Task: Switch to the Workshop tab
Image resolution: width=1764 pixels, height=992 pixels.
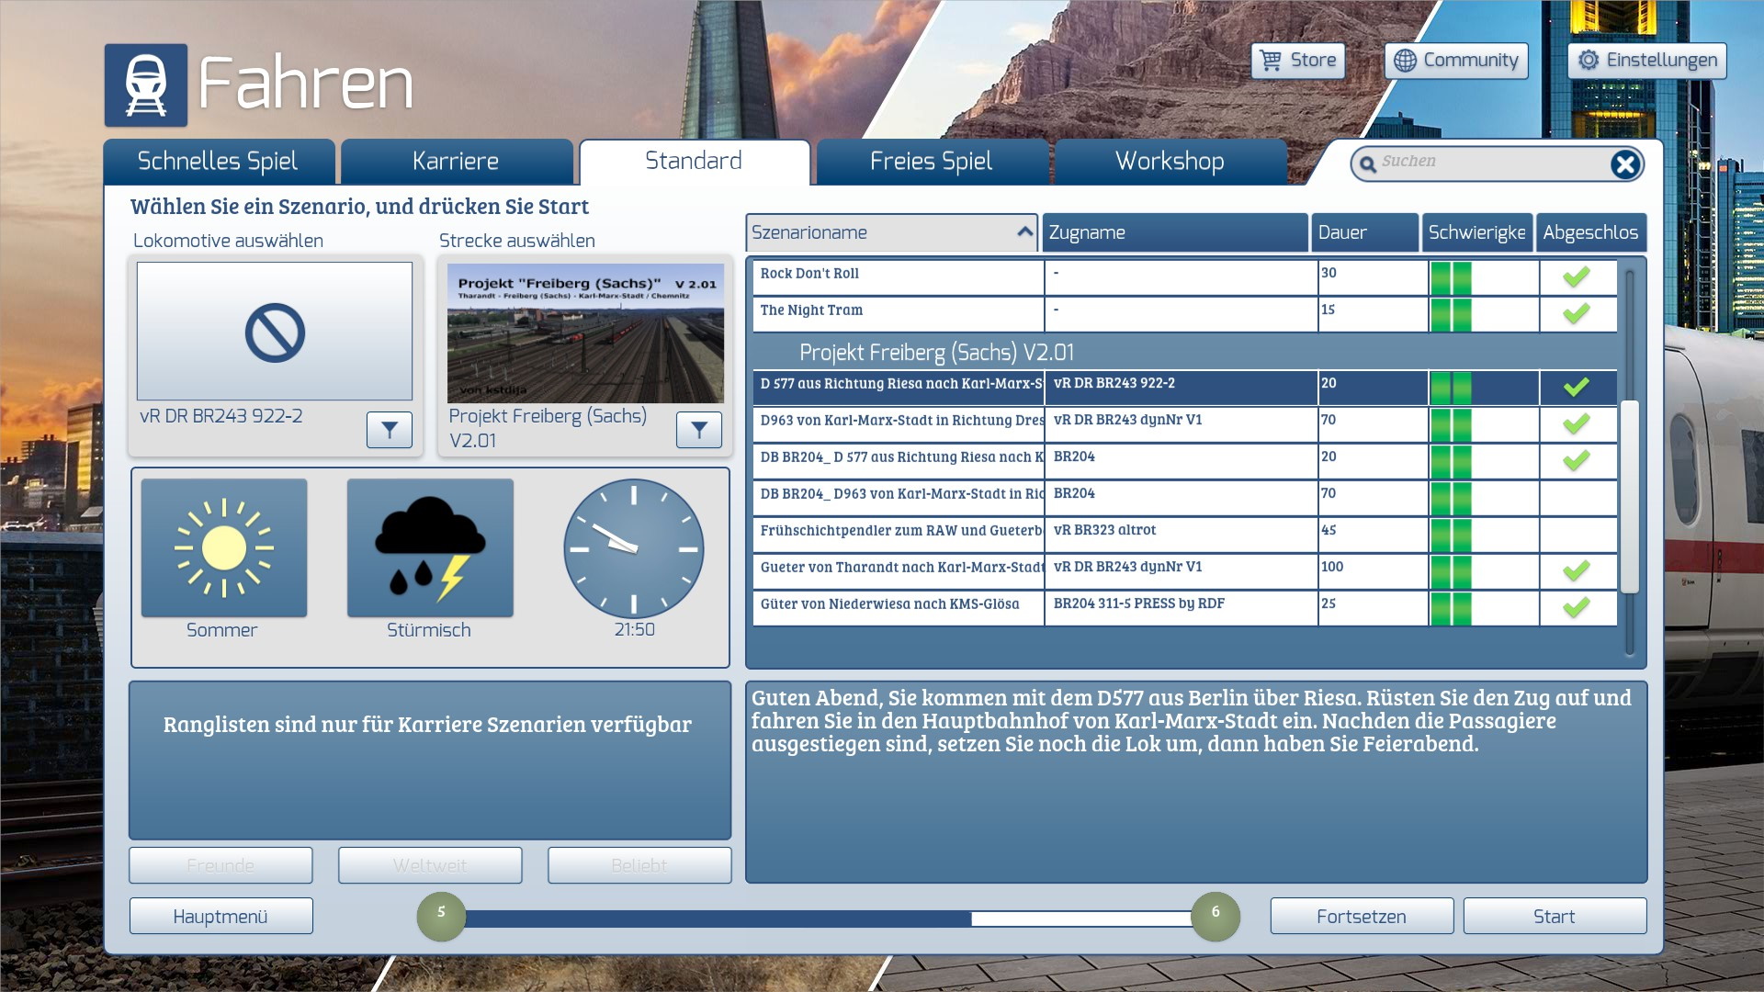Action: pos(1170,162)
